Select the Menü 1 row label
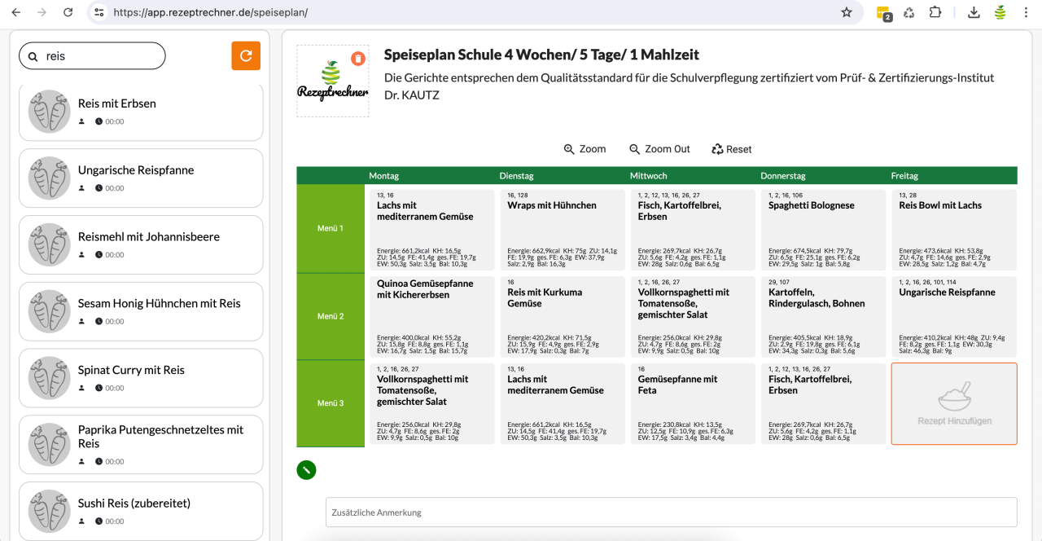The image size is (1042, 541). coord(330,228)
